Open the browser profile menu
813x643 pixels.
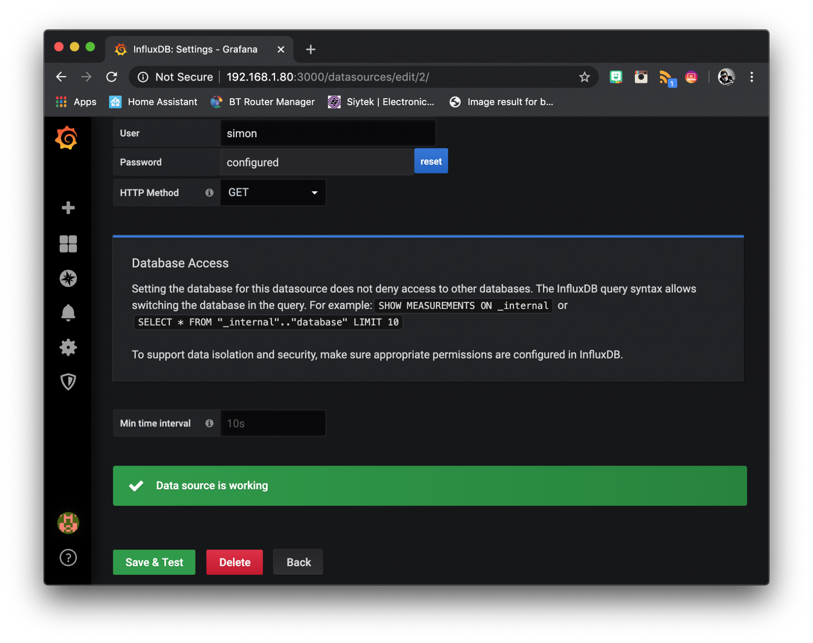tap(726, 77)
